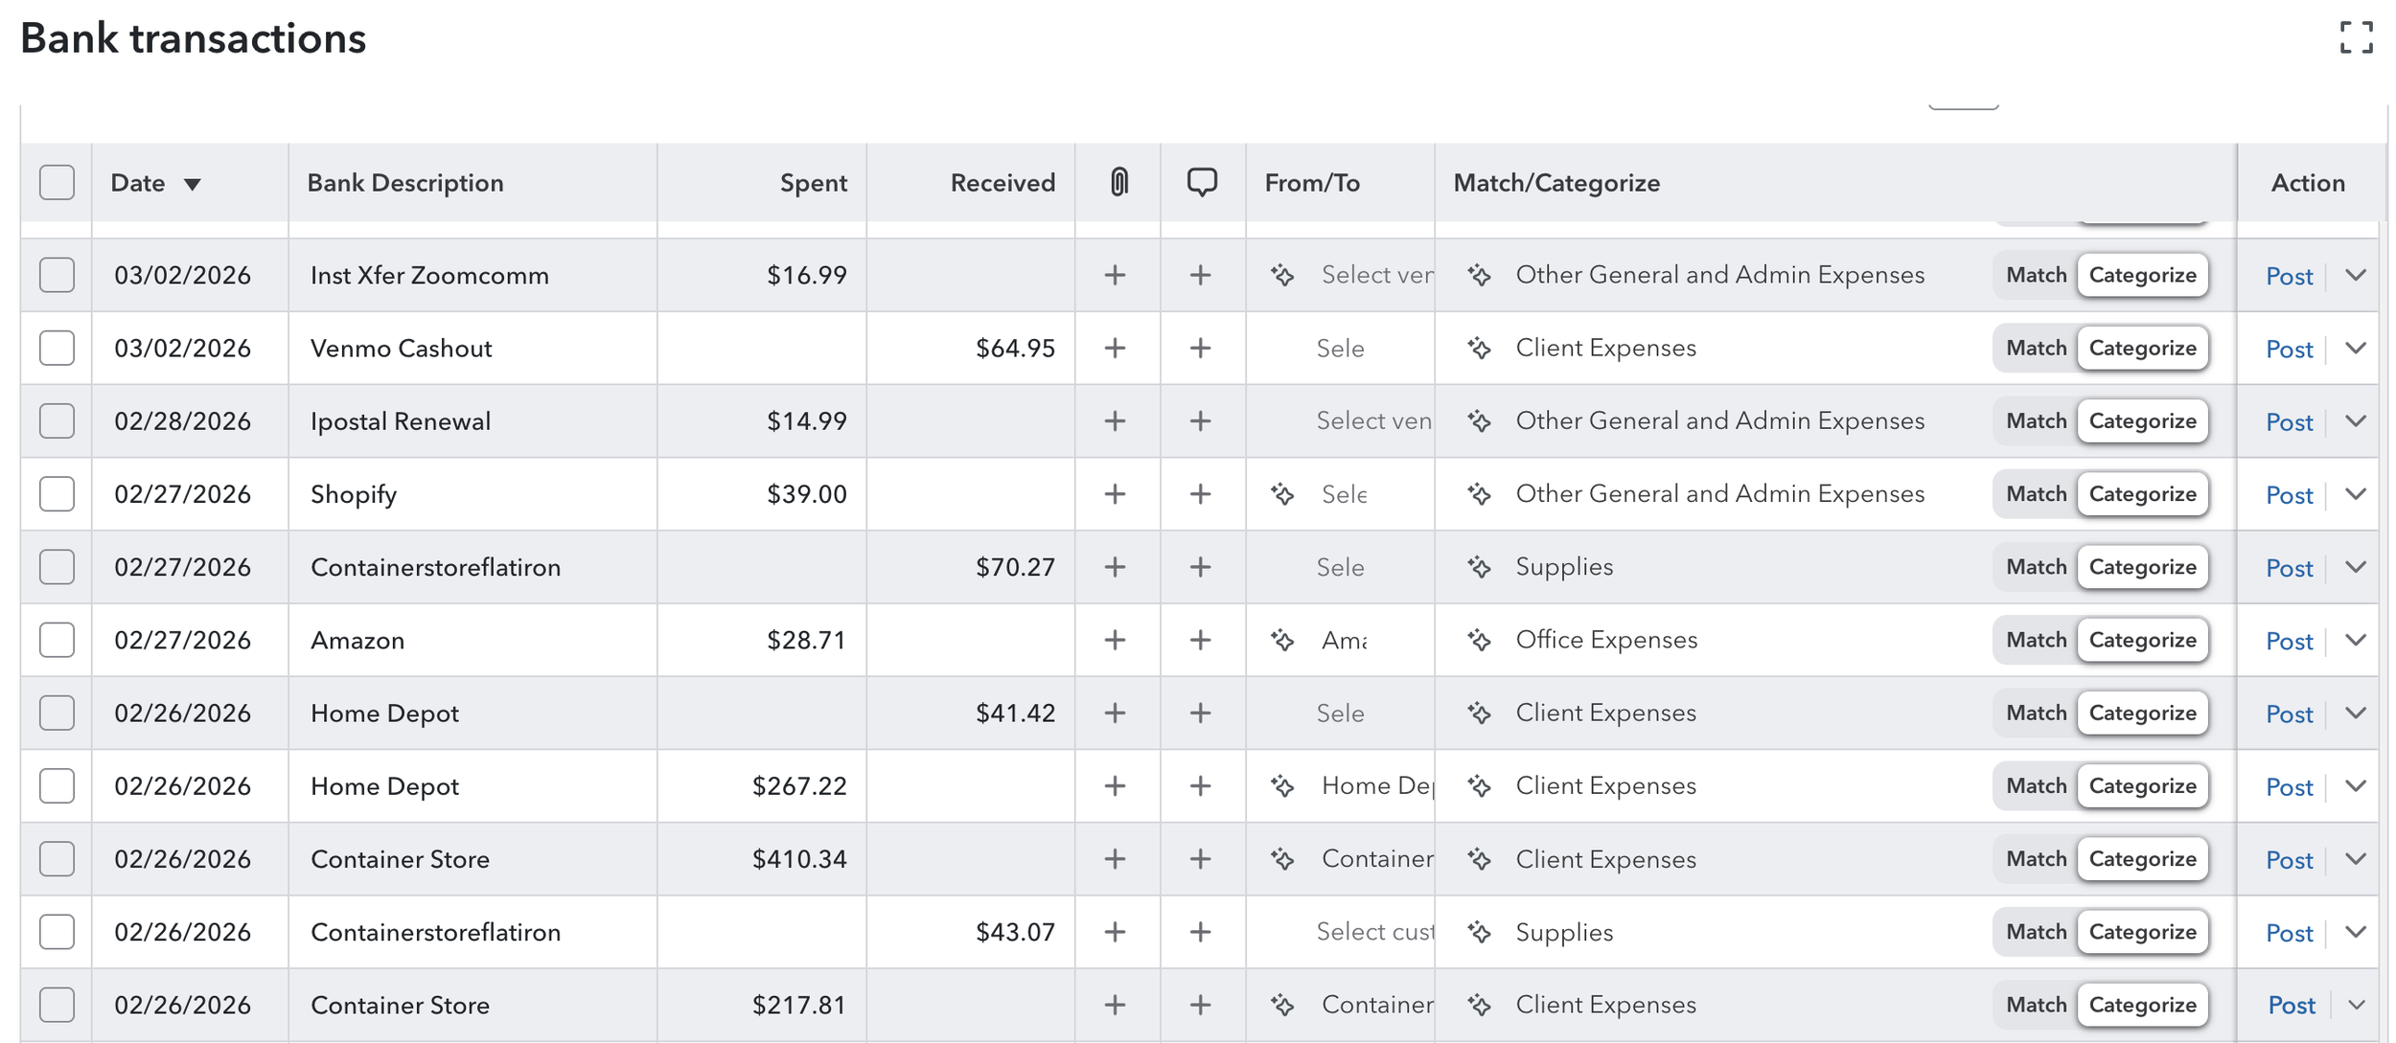
Task: Open action dropdown for Venmo Cashout row
Action: pos(2356,349)
